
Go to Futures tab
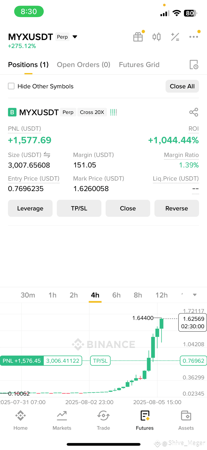tap(145, 420)
